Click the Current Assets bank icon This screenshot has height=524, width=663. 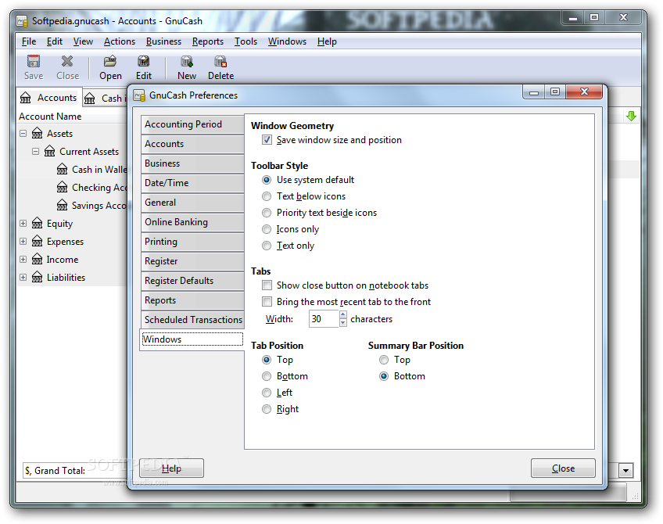[x=50, y=151]
